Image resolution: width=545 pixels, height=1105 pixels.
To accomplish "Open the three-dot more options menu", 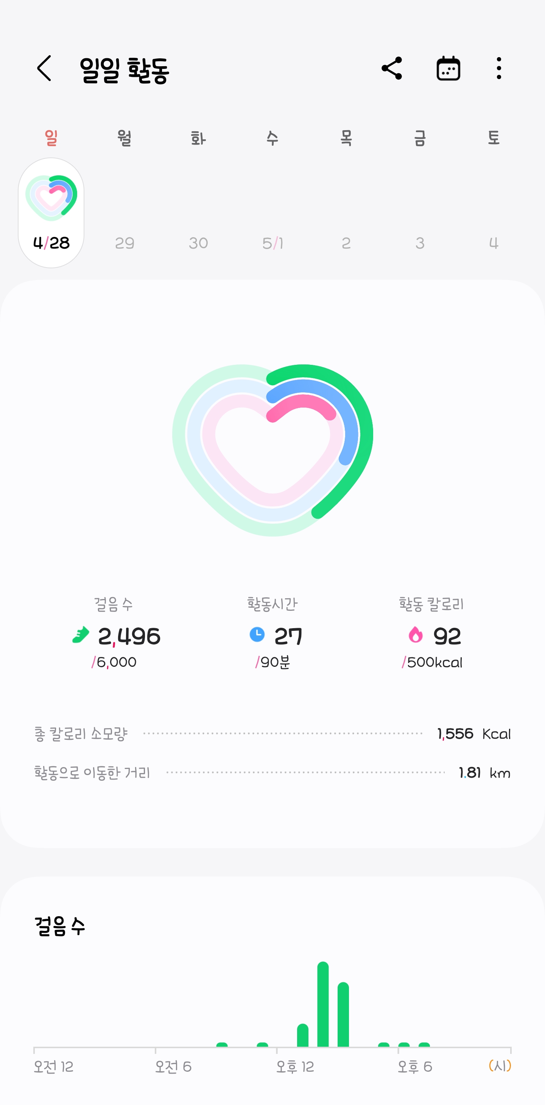I will pyautogui.click(x=499, y=68).
